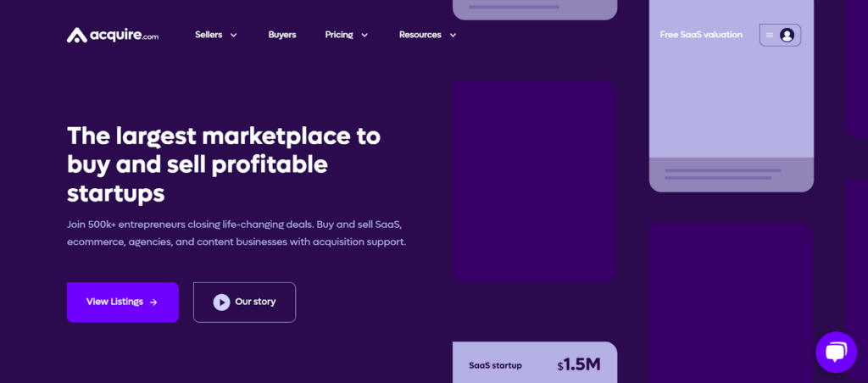Click the play icon beside Our story
The image size is (868, 383).
221,302
